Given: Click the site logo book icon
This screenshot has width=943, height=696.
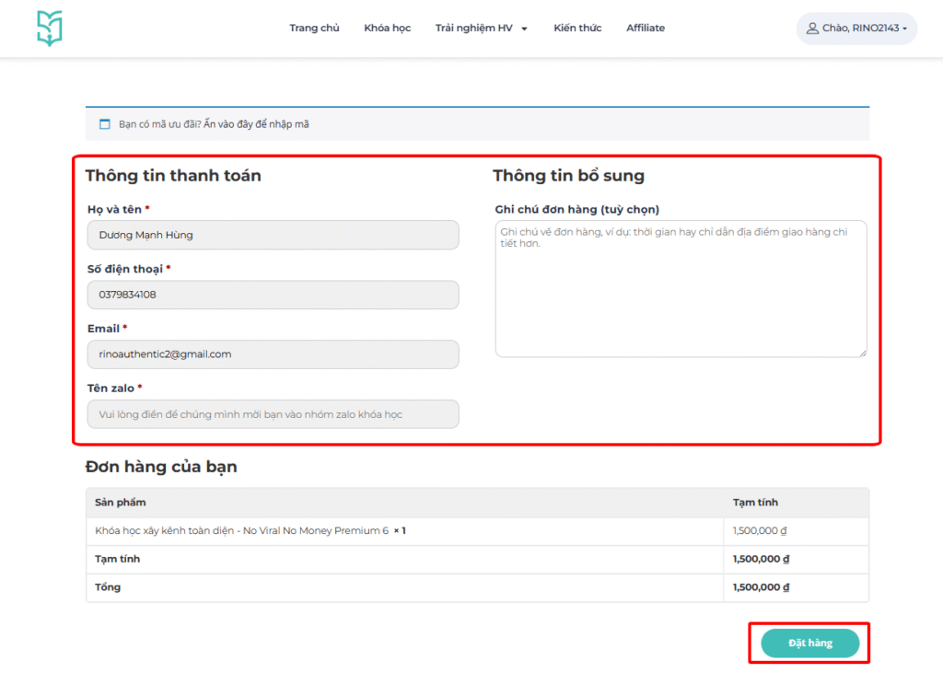Looking at the screenshot, I should tap(50, 29).
